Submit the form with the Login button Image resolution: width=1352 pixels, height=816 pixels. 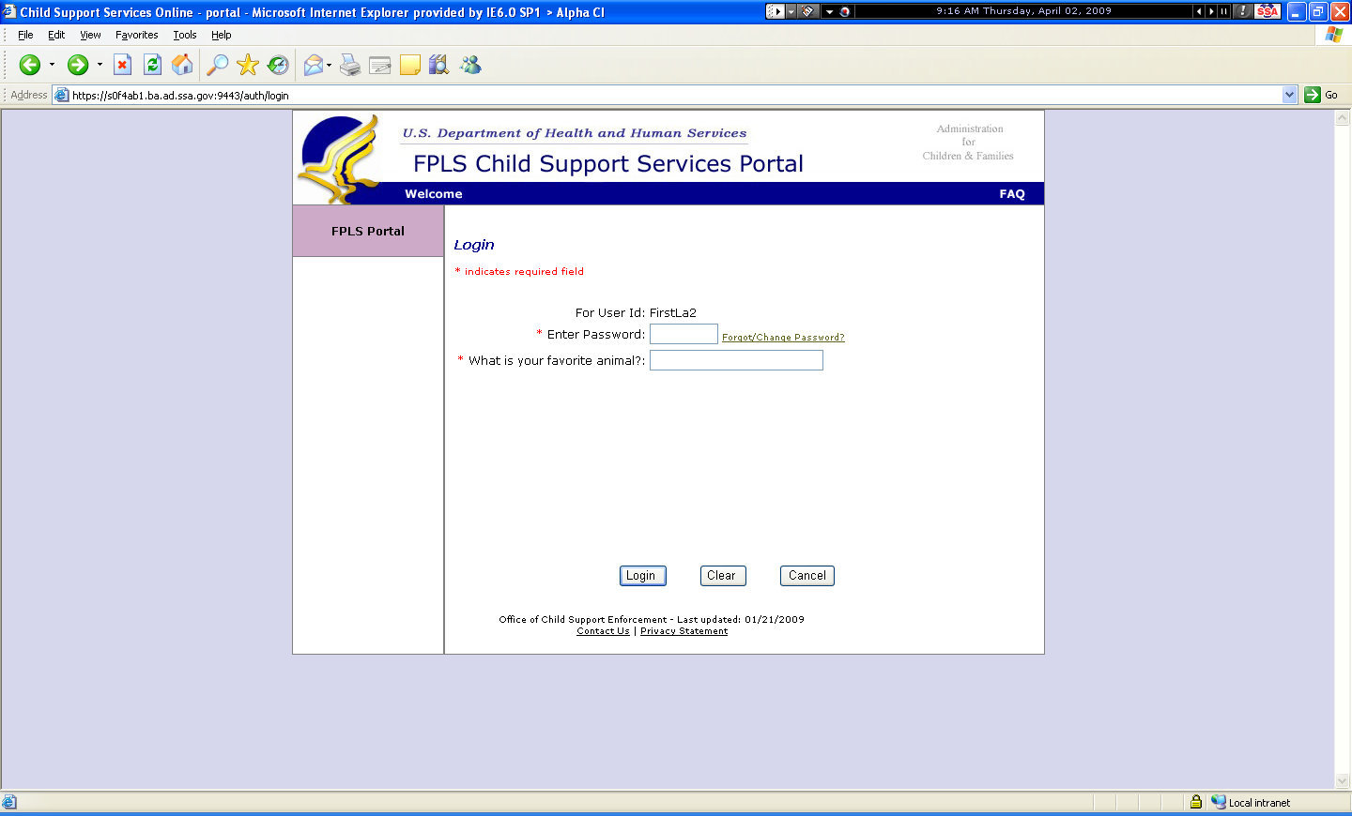click(642, 576)
